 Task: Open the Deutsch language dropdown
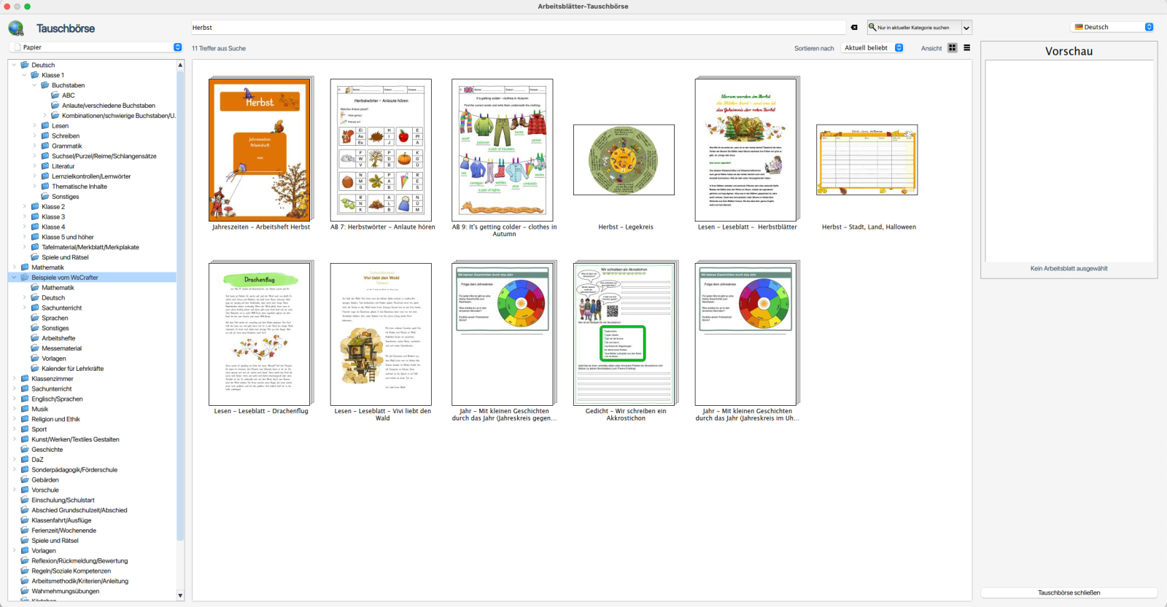pyautogui.click(x=1112, y=27)
